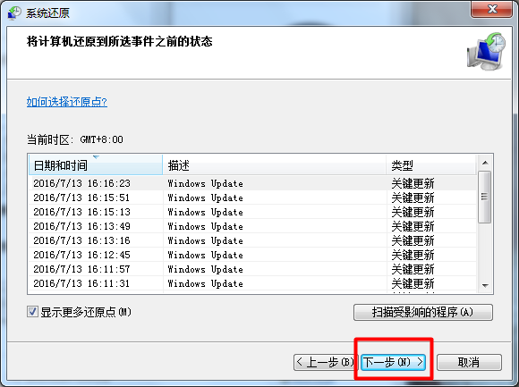Uncheck the 显示更多还原点(M) checkbox
This screenshot has width=519, height=387.
32,312
